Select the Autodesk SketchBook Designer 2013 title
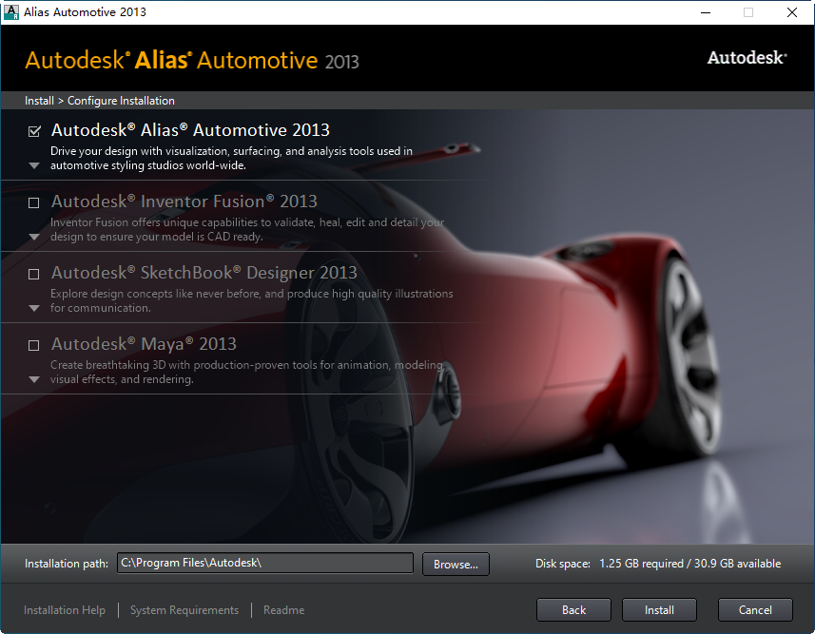 (x=204, y=272)
